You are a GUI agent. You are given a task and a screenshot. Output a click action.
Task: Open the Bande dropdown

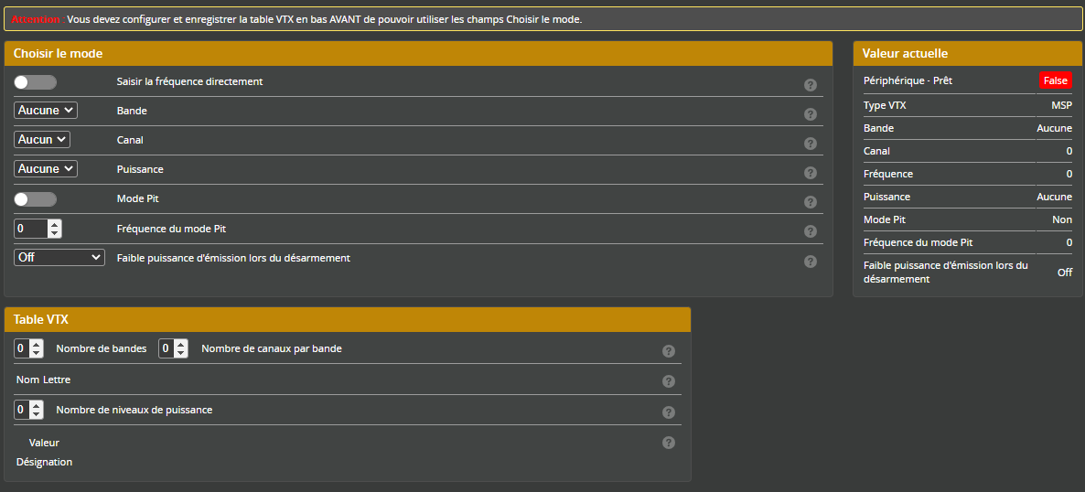(x=46, y=111)
